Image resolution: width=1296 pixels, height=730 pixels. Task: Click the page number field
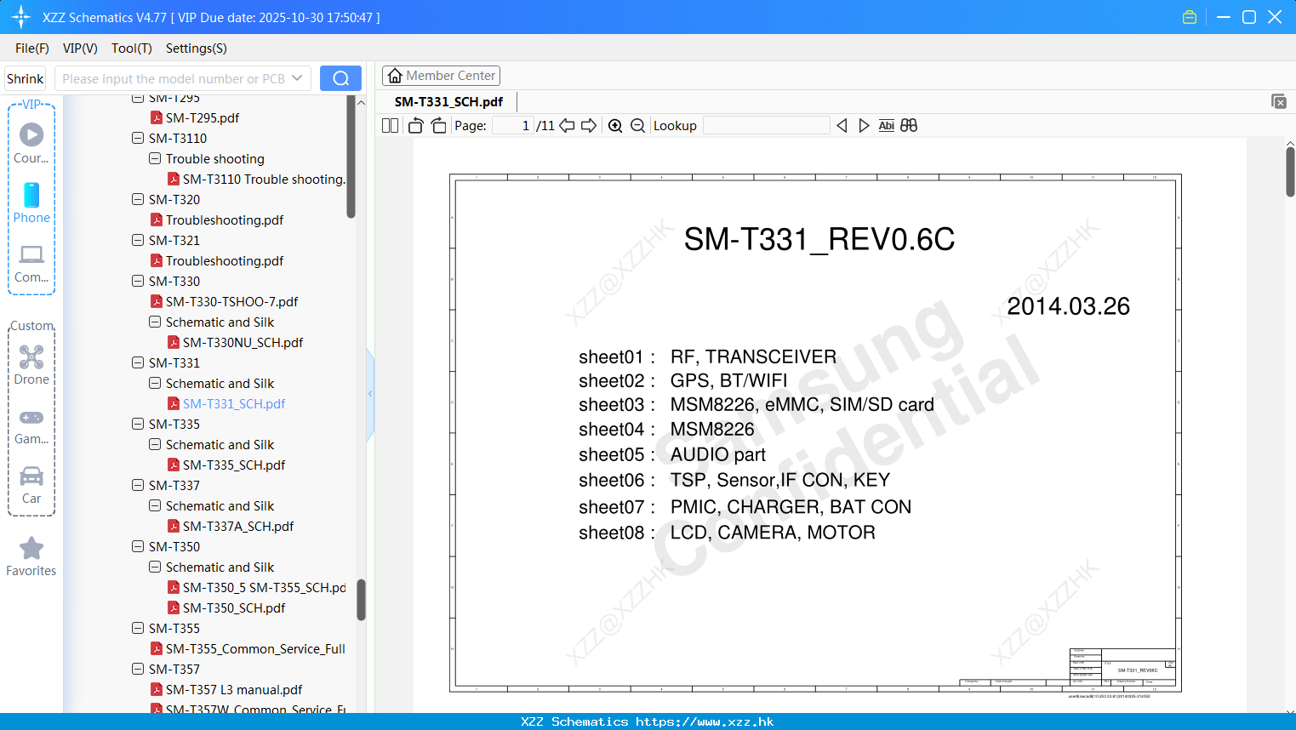[x=513, y=126]
